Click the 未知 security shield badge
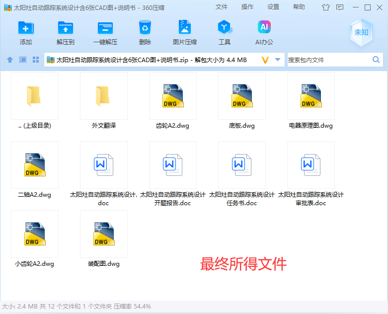This screenshot has width=388, height=314. click(x=362, y=32)
